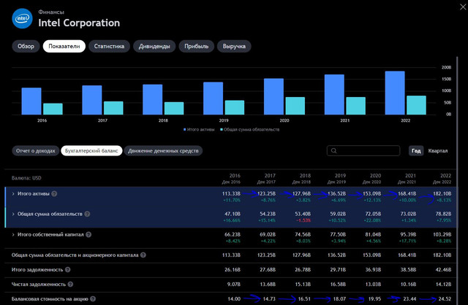Click the Intel Corporation title

click(79, 23)
